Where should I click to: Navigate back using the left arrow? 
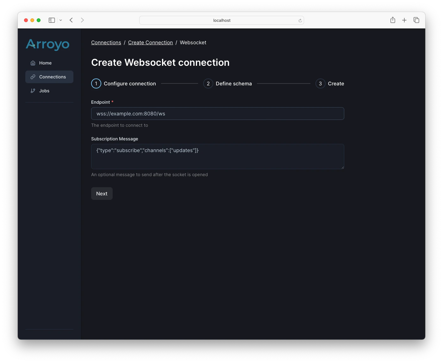click(71, 20)
